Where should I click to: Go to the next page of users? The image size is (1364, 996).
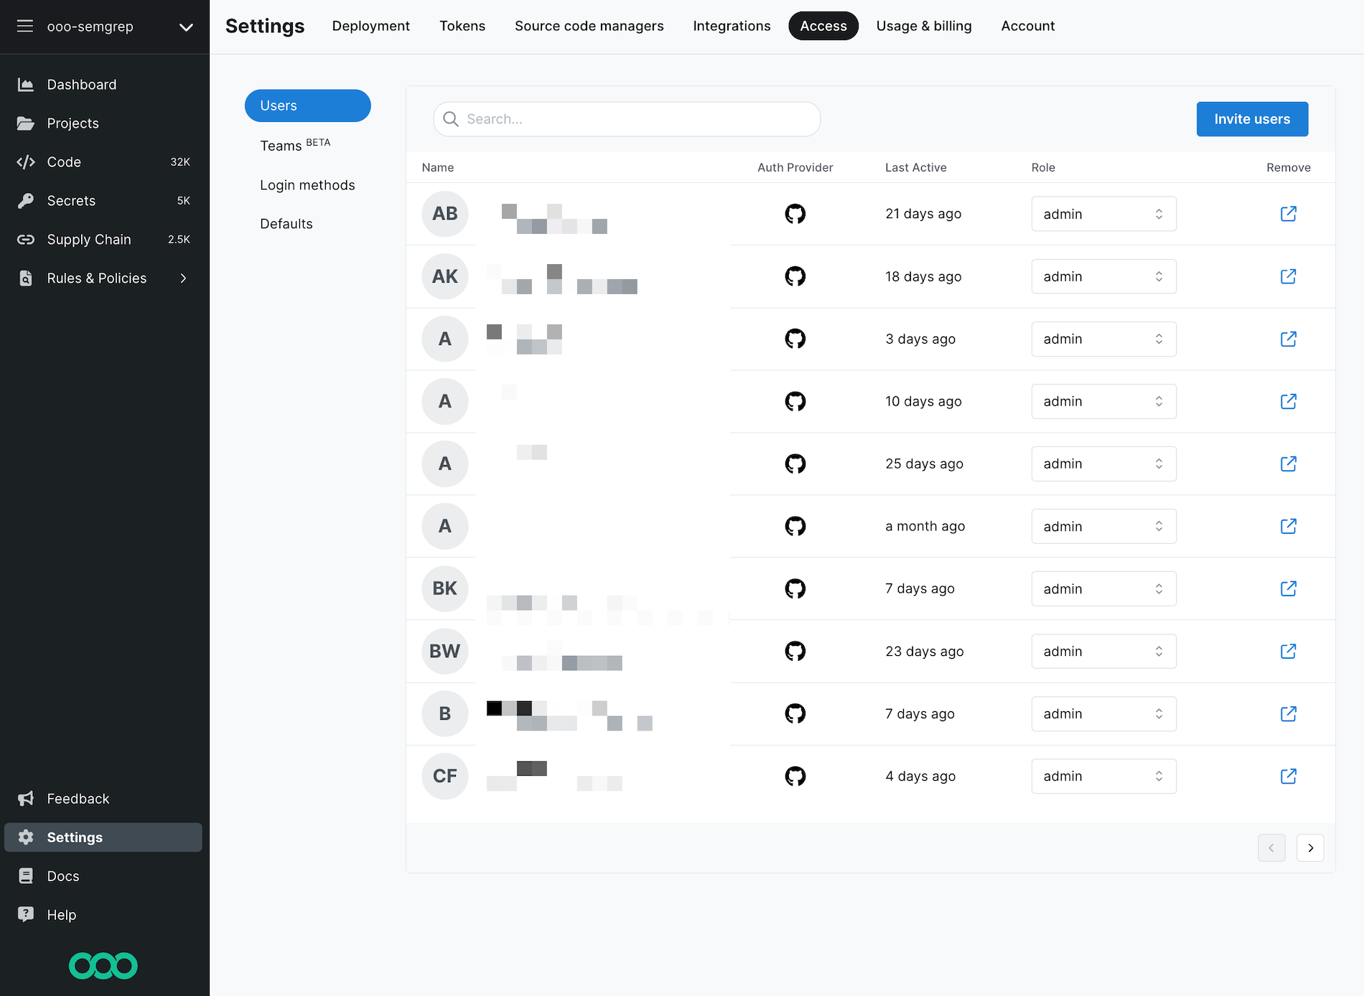(x=1309, y=847)
